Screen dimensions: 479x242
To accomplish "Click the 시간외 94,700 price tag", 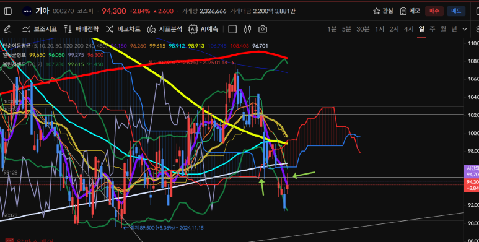I will tap(472, 171).
